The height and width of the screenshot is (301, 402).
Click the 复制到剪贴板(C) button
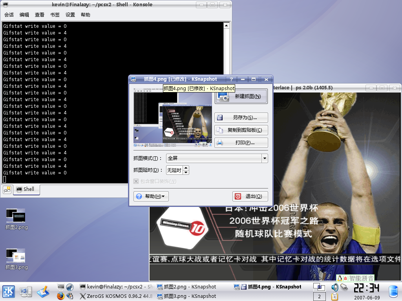tap(241, 130)
